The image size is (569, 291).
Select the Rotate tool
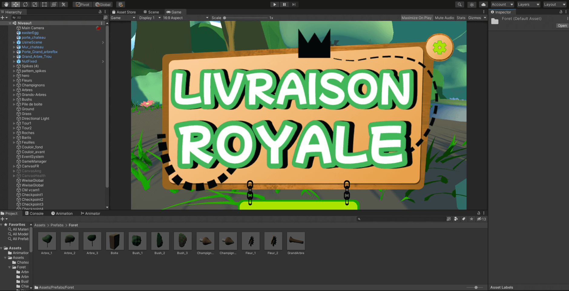(25, 5)
